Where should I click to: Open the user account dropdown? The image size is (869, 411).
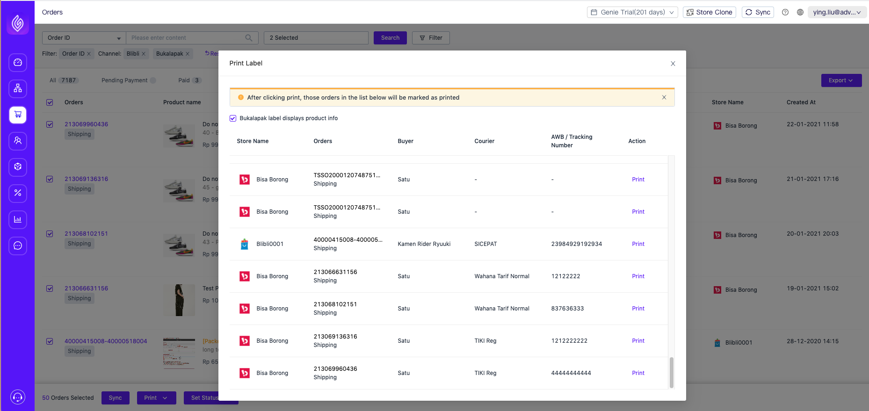point(836,12)
